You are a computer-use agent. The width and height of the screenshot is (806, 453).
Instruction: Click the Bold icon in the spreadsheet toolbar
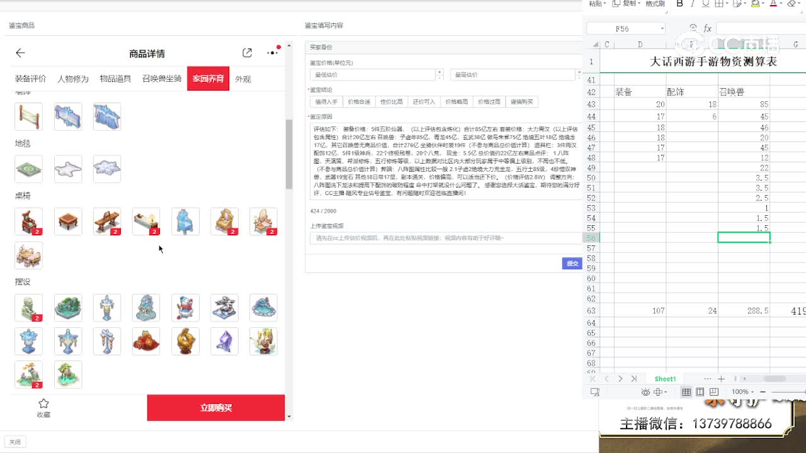(x=679, y=3)
